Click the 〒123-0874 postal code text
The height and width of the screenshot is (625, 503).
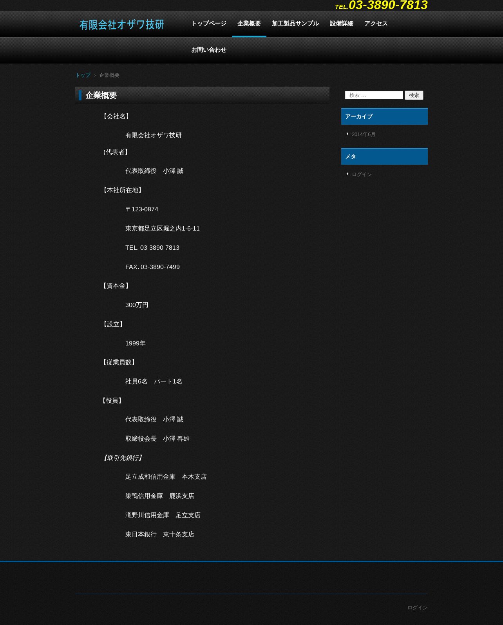pyautogui.click(x=142, y=209)
